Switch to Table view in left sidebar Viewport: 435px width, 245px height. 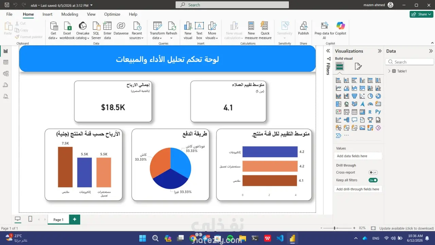[x=5, y=62]
